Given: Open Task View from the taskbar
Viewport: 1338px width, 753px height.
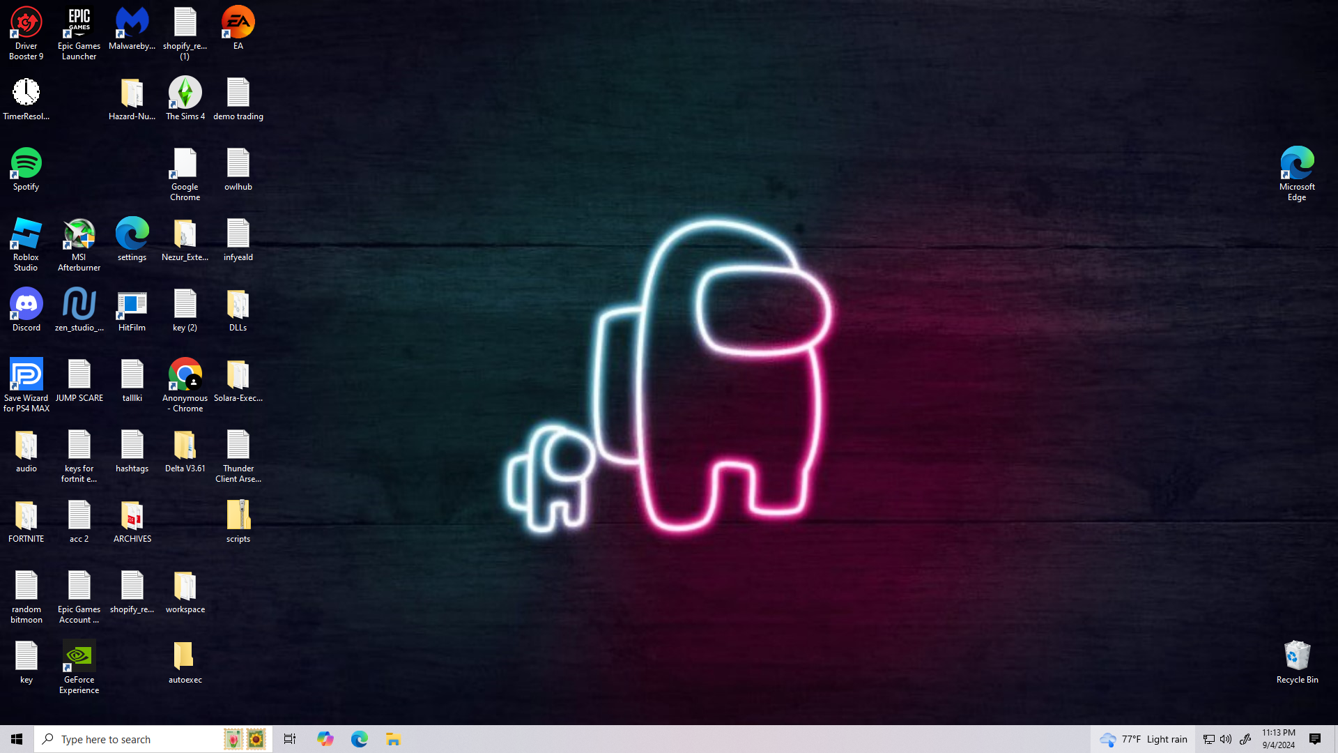Looking at the screenshot, I should pos(290,739).
